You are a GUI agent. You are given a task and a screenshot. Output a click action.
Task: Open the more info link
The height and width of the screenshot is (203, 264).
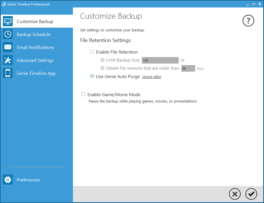pyautogui.click(x=152, y=77)
